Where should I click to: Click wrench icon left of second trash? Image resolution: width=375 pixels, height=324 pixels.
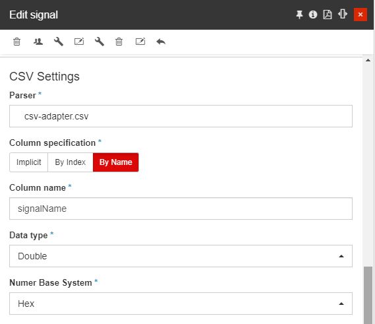pos(100,42)
